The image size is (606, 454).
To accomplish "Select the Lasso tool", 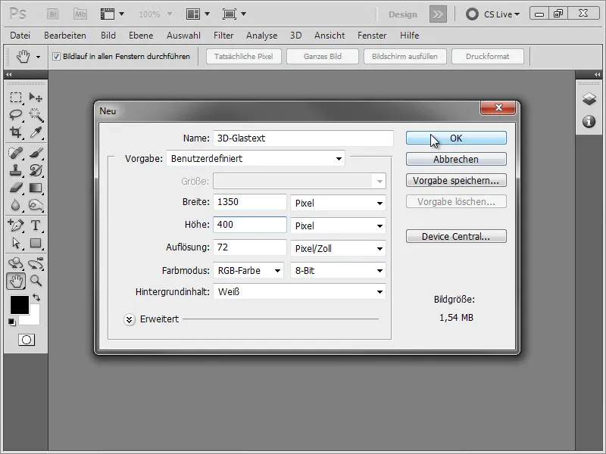I will (16, 114).
